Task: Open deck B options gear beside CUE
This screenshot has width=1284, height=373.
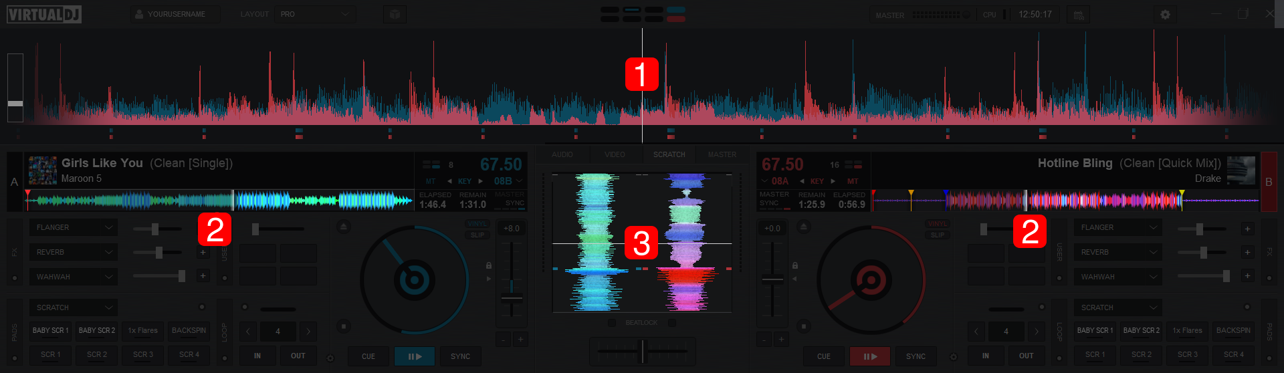Action: pyautogui.click(x=954, y=357)
